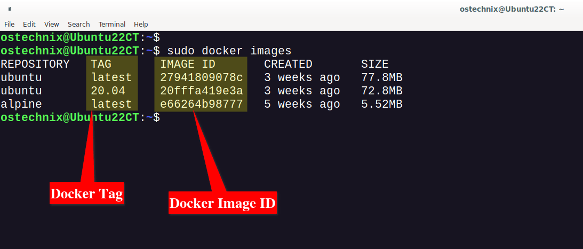Click the red Docker Image ID label

point(222,203)
